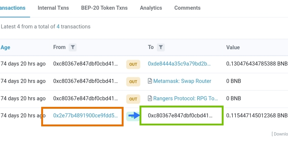Filter transactions by To address
This screenshot has width=288, height=148.
point(161,48)
